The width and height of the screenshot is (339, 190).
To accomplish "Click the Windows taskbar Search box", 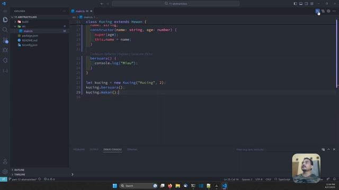I will pyautogui.click(x=138, y=186).
